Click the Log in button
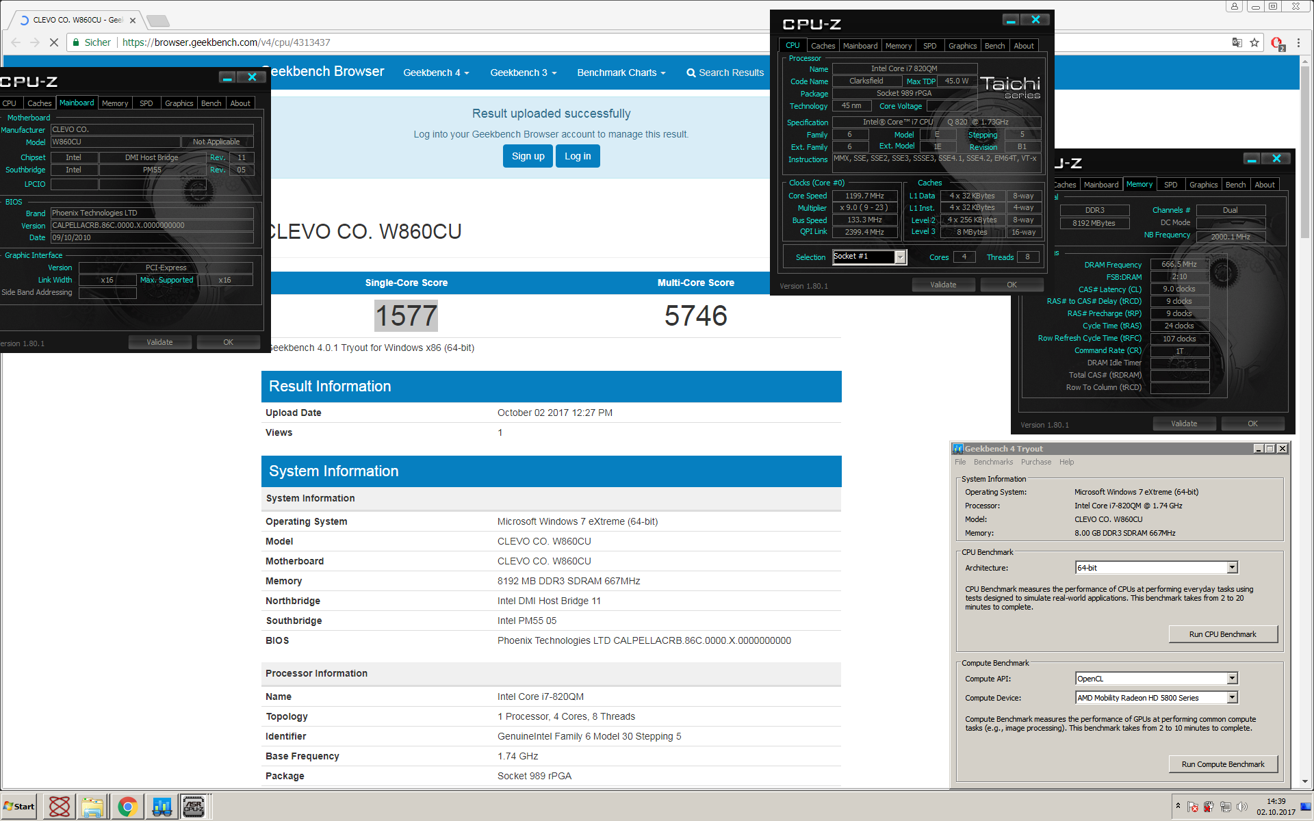Viewport: 1314px width, 821px height. pos(578,156)
